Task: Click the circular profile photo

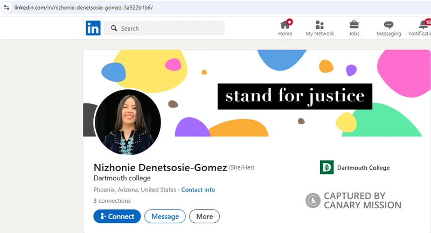Action: 128,122
